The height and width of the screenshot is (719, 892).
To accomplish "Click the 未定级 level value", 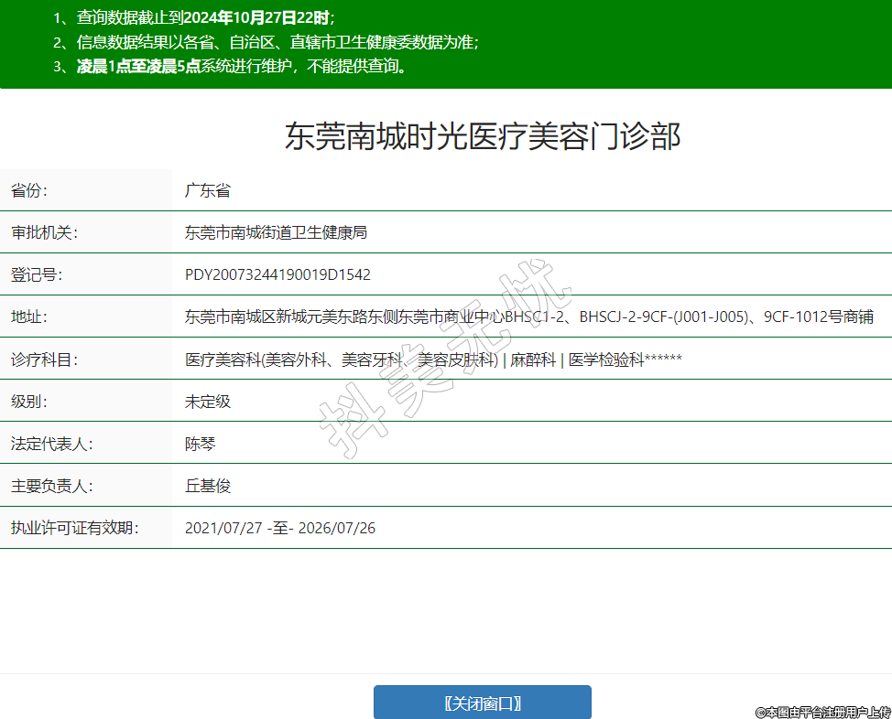I will (207, 402).
